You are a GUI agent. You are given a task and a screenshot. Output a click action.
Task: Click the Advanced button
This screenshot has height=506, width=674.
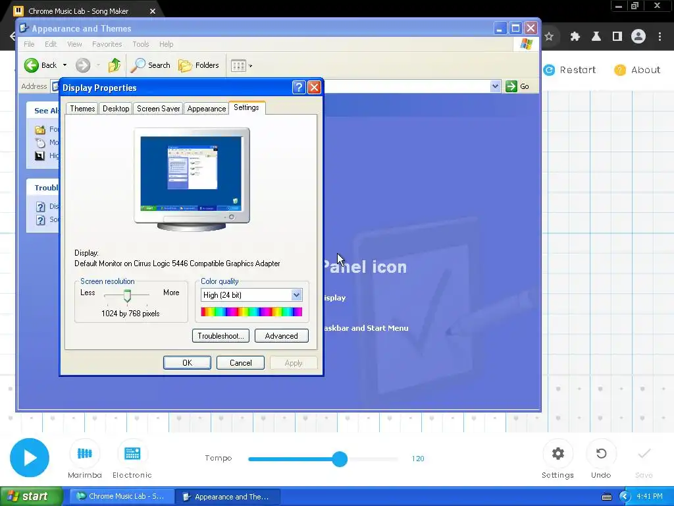282,335
